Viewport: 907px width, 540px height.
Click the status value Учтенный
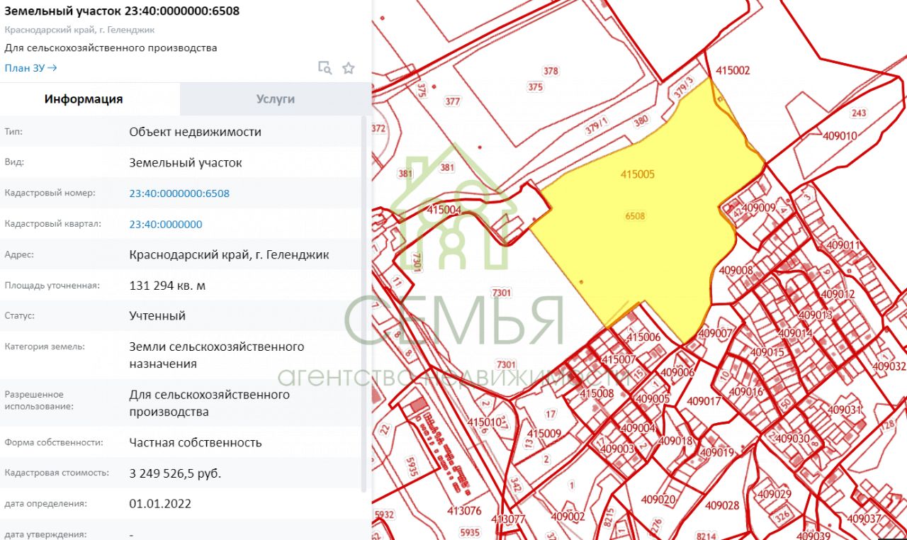coord(157,316)
